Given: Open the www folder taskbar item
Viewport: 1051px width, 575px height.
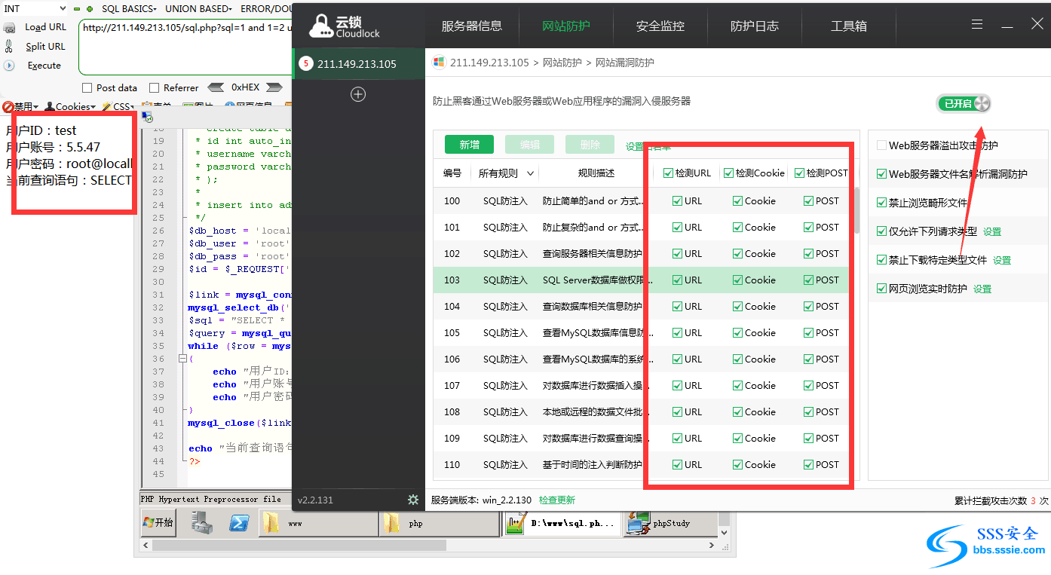Looking at the screenshot, I should (x=318, y=523).
